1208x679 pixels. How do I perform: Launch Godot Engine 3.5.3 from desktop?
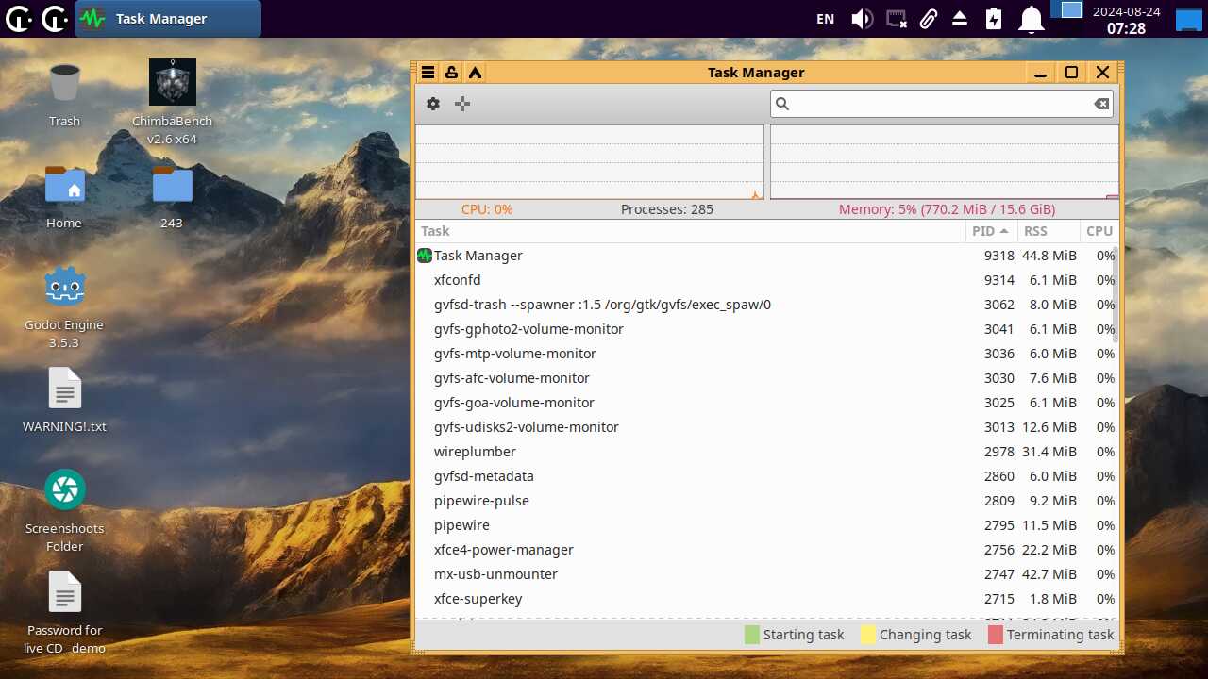pyautogui.click(x=64, y=306)
